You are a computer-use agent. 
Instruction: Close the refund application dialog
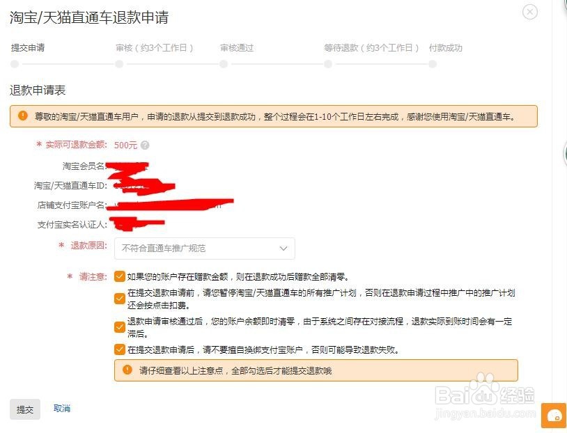[530, 13]
